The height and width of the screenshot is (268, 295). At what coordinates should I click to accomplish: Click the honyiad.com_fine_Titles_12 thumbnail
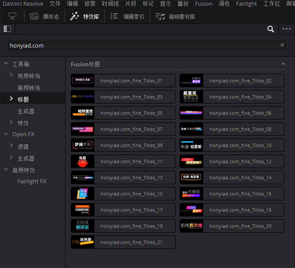(191, 161)
